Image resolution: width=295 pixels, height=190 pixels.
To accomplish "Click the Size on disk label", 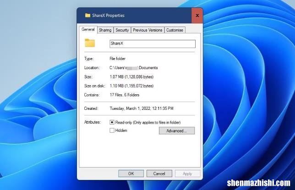I will point(95,86).
